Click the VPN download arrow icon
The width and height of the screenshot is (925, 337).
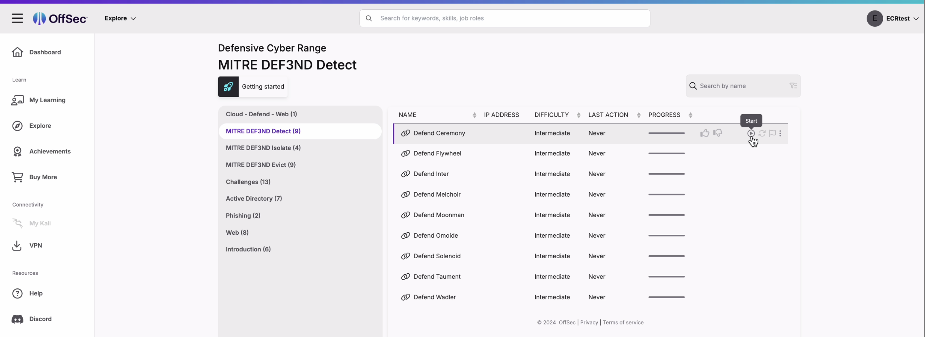click(x=17, y=246)
